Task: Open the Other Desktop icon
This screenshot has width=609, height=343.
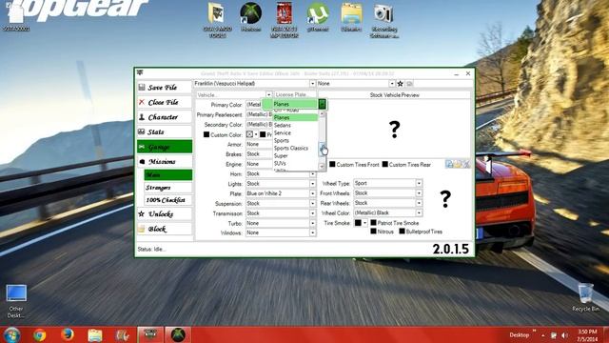Action: (x=16, y=301)
